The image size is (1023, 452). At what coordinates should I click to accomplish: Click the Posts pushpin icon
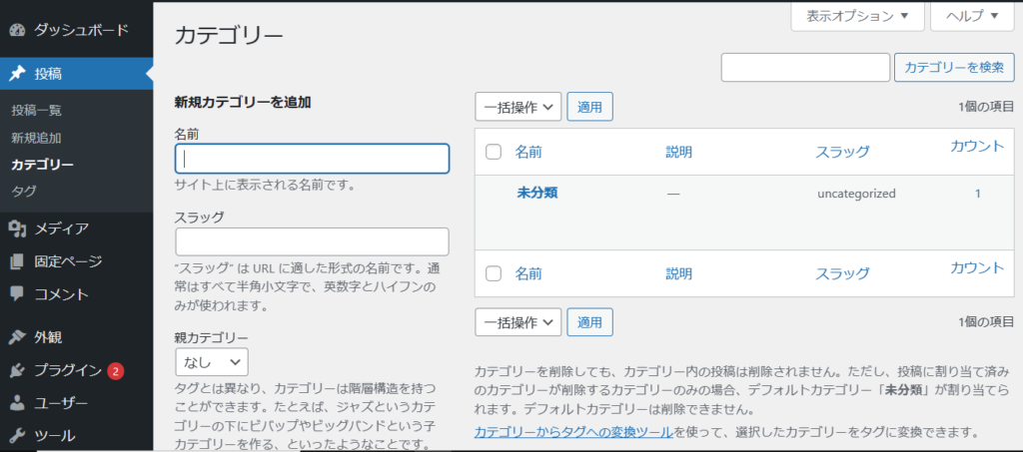click(17, 73)
